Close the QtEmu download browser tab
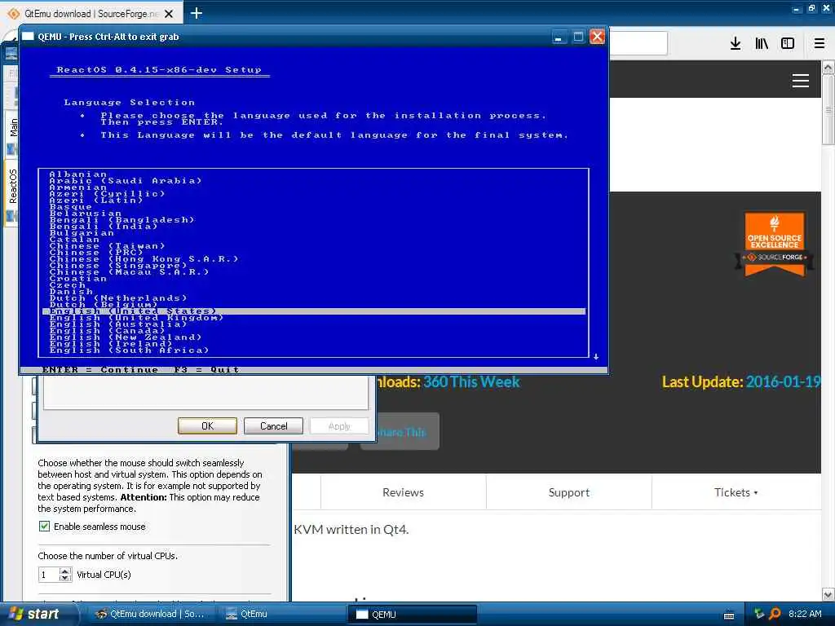This screenshot has width=835, height=626. coord(169,14)
